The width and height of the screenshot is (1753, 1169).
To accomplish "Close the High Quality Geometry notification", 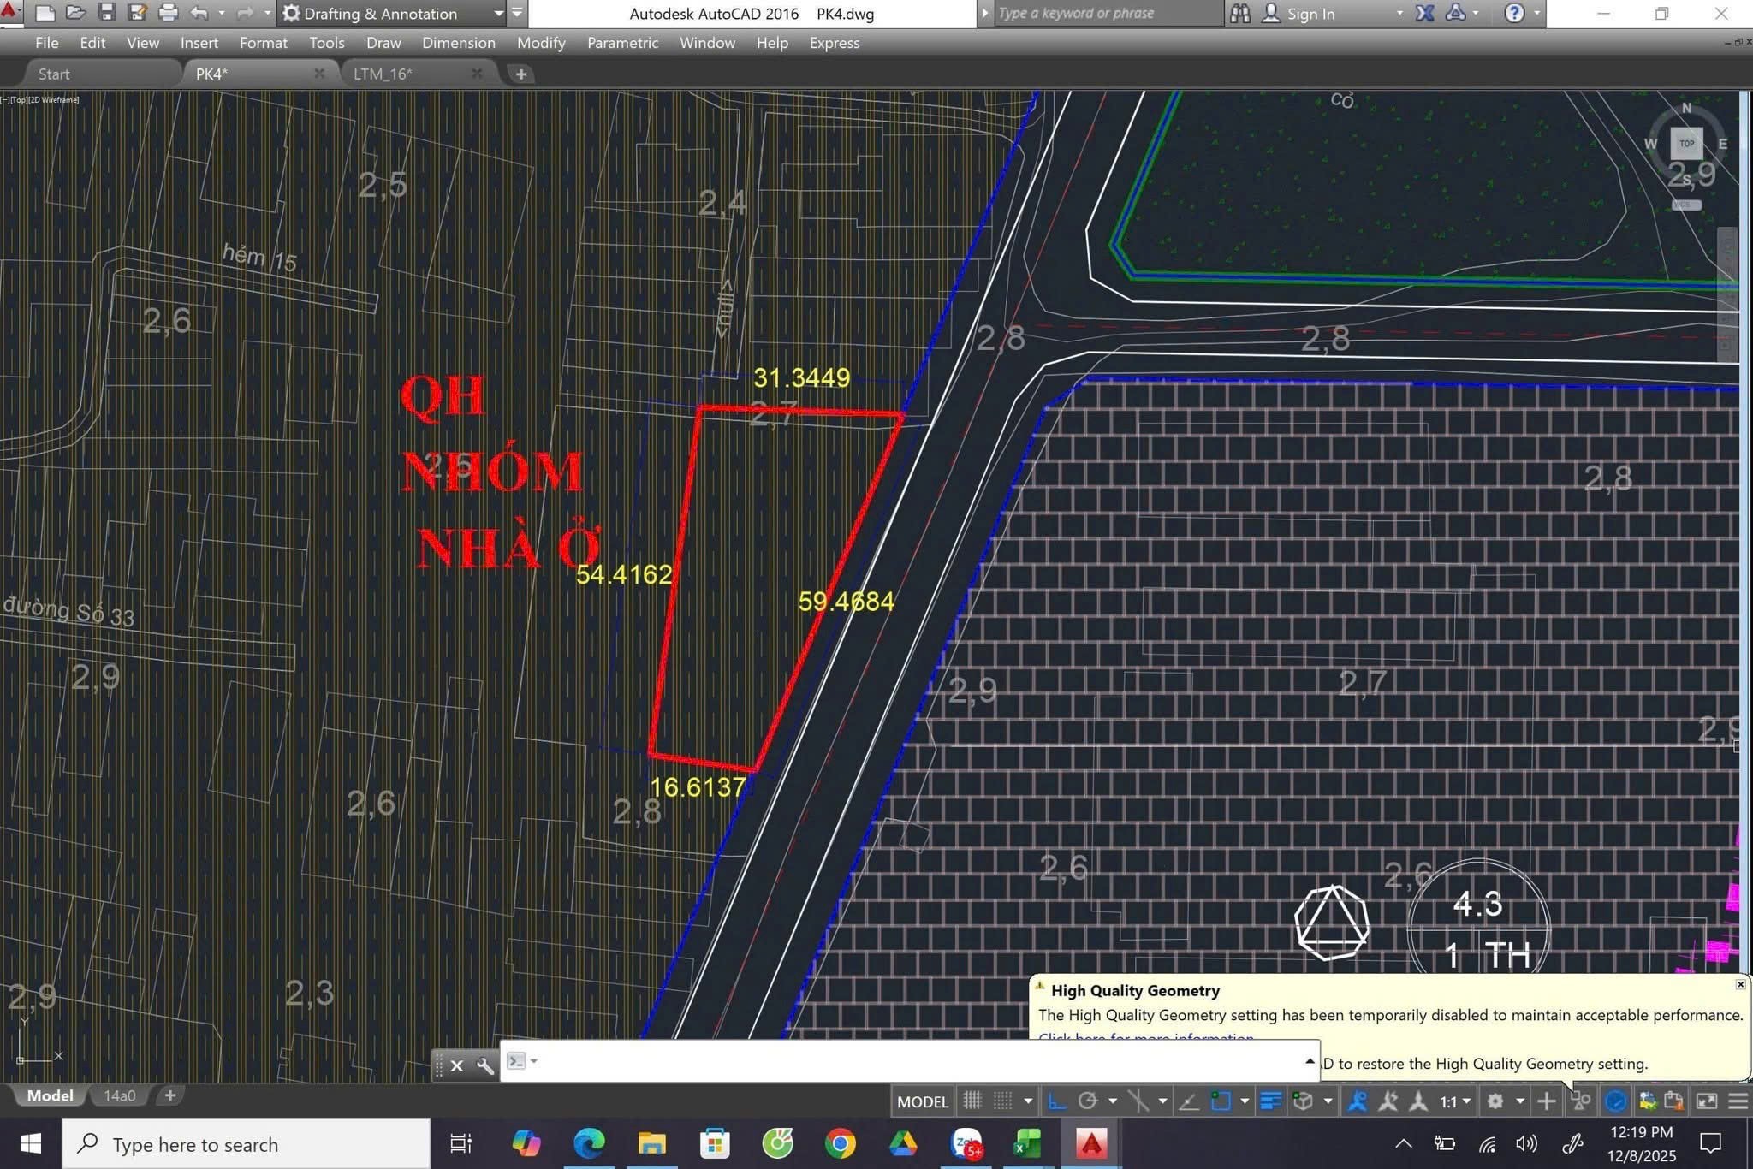I will [x=1741, y=984].
